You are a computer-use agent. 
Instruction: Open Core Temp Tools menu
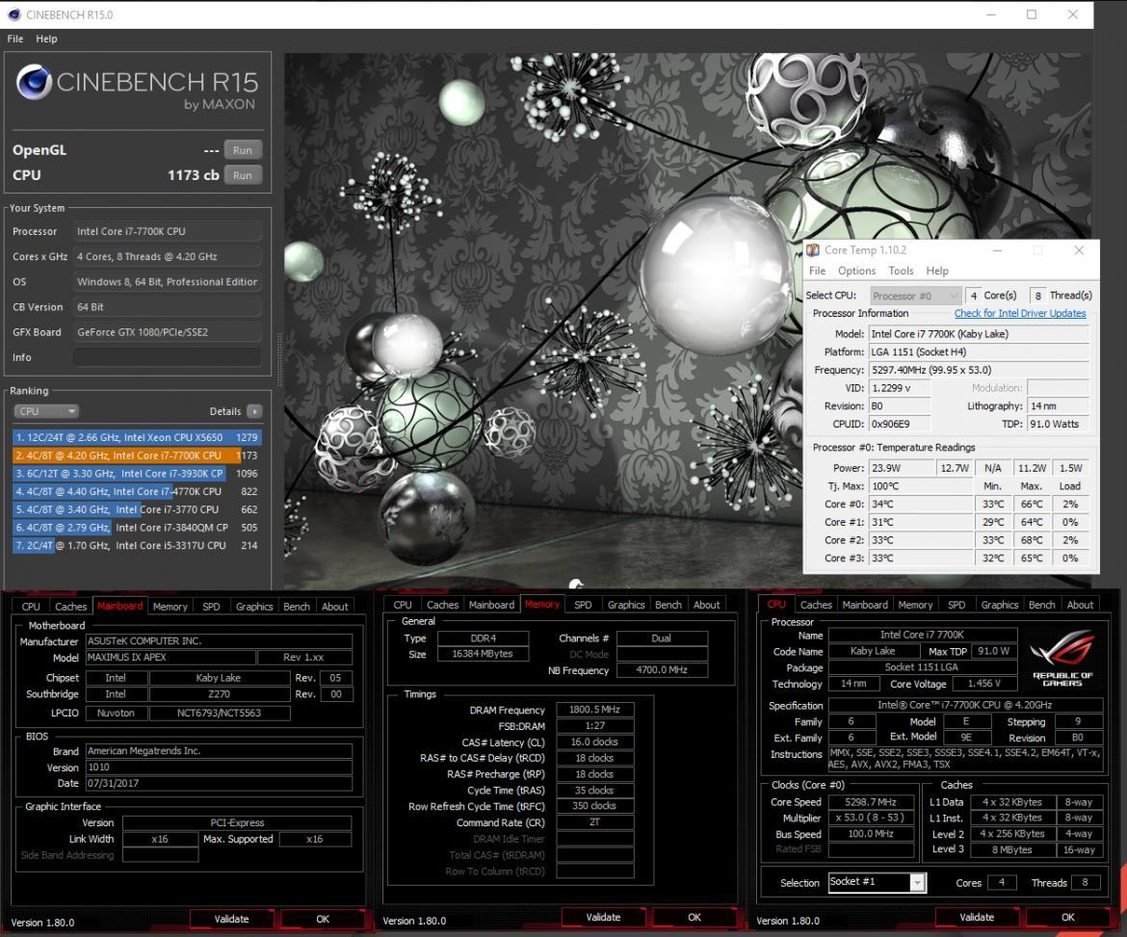[901, 271]
